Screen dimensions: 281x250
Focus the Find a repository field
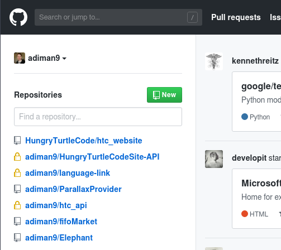(98, 117)
